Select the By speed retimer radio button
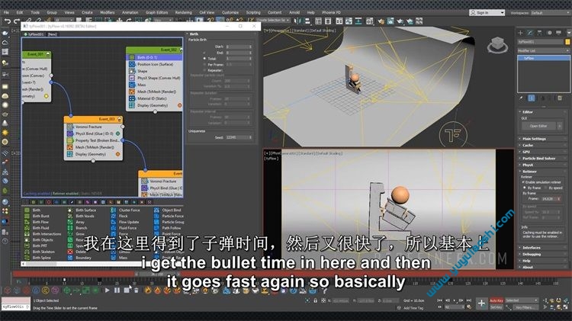Image resolution: width=572 pixels, height=321 pixels. [x=546, y=188]
